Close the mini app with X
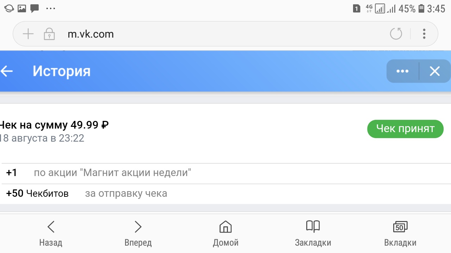The width and height of the screenshot is (451, 253). point(435,71)
